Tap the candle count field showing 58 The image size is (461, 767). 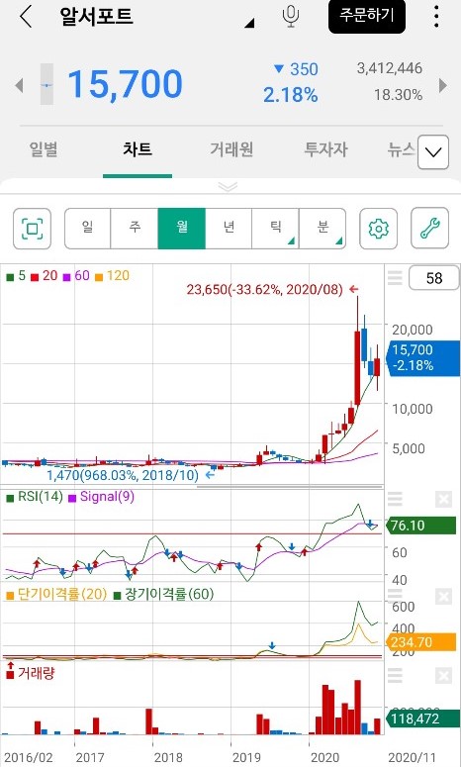click(x=434, y=278)
